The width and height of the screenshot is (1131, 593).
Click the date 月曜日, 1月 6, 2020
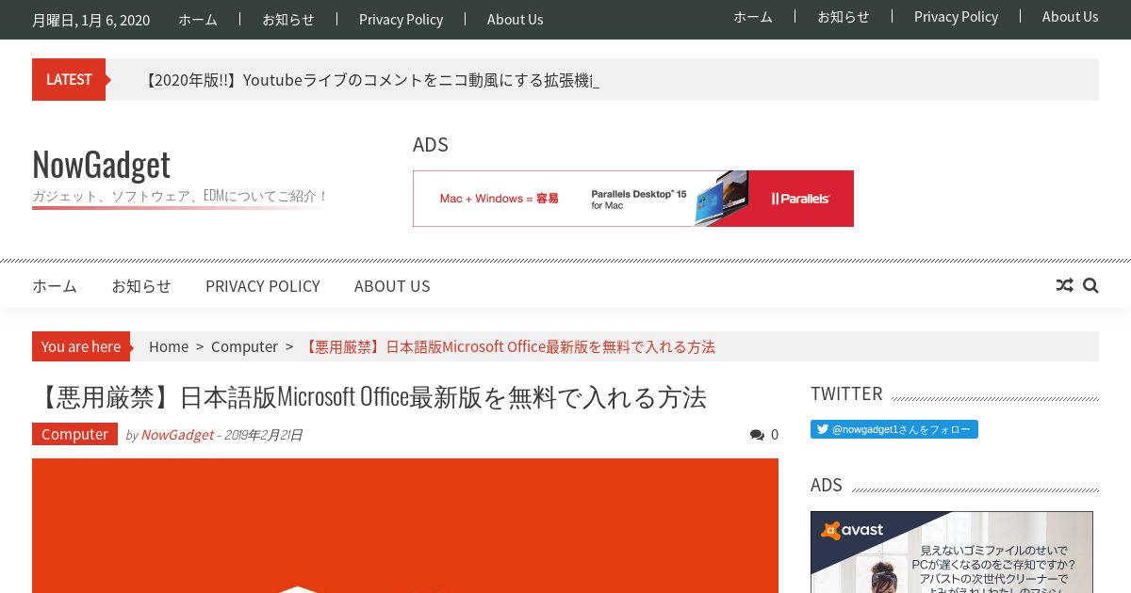(x=90, y=20)
